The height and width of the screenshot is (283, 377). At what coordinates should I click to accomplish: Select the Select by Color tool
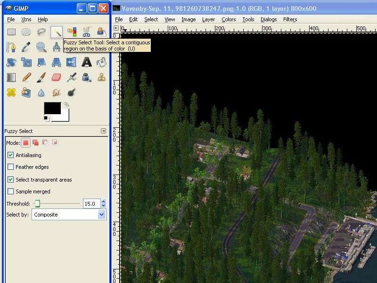click(x=72, y=32)
